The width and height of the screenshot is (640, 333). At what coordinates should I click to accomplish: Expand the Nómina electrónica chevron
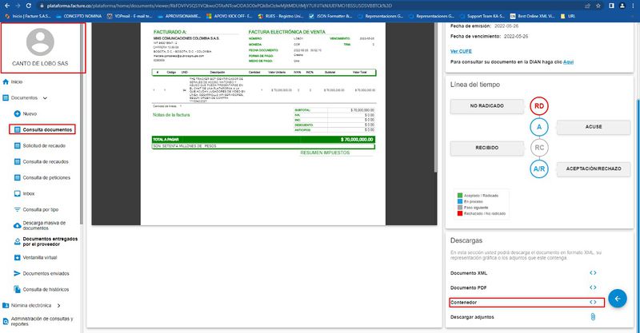[x=58, y=305]
